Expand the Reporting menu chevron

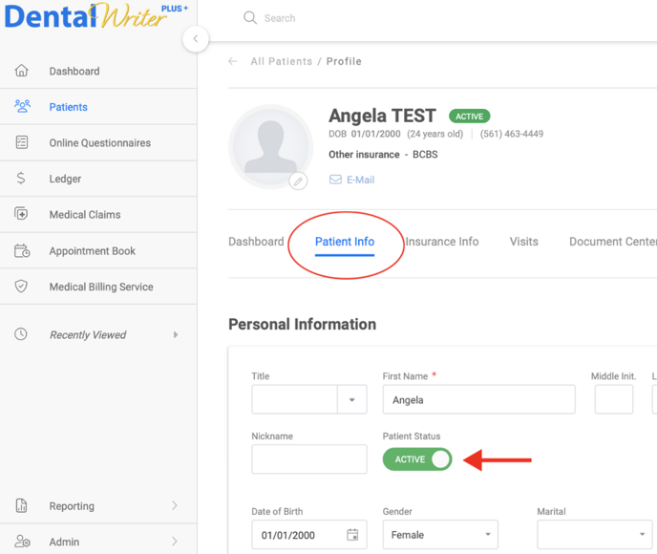click(175, 505)
